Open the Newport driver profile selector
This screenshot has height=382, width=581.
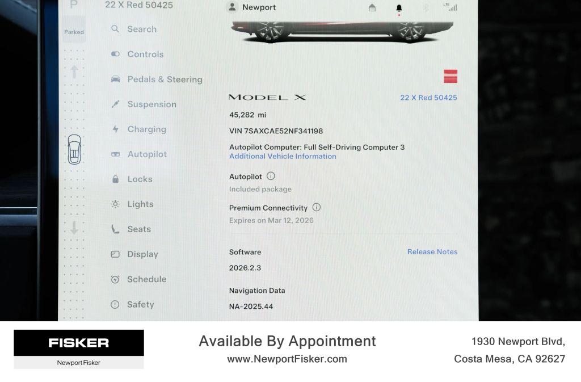click(x=251, y=7)
